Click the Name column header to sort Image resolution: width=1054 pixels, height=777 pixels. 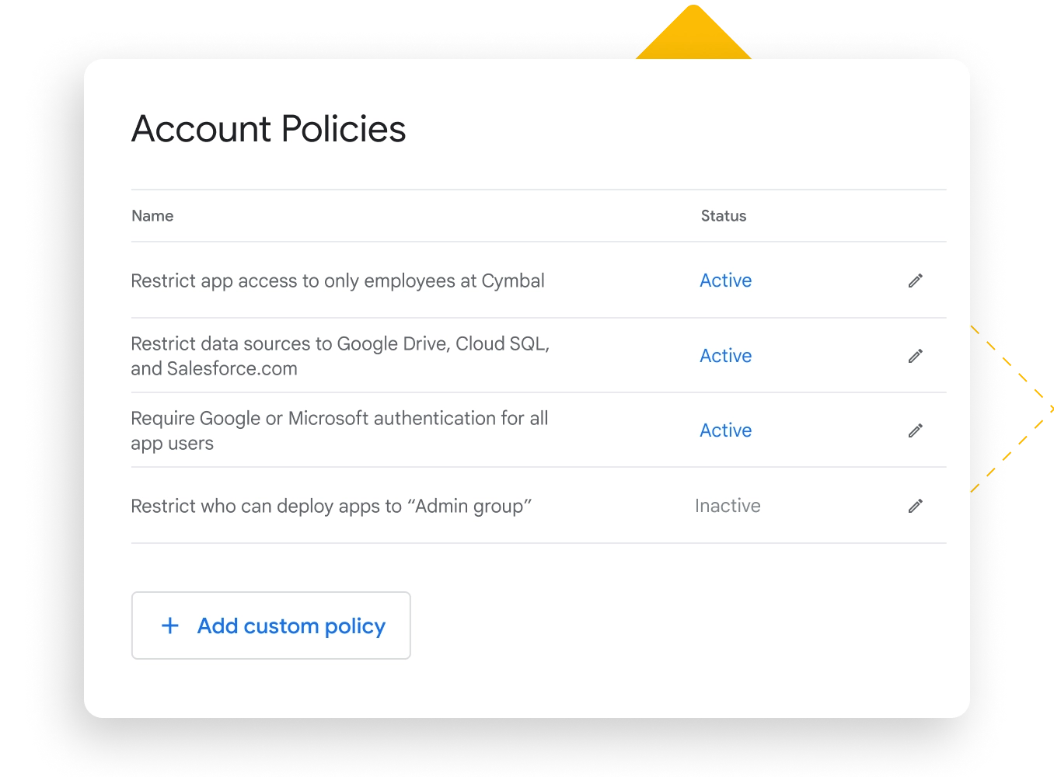(x=152, y=215)
